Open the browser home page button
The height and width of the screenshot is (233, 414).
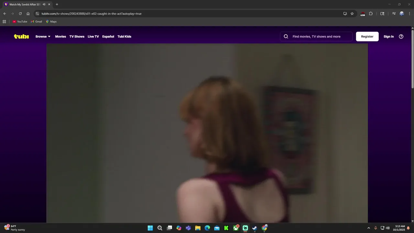[x=28, y=14]
